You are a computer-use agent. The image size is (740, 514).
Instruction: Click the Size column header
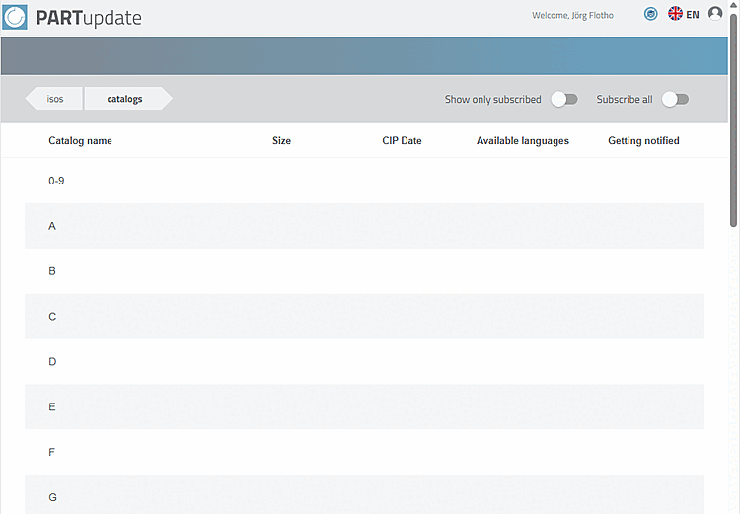281,141
